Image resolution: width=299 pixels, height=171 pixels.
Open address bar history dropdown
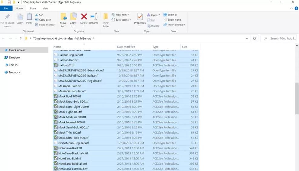point(247,38)
